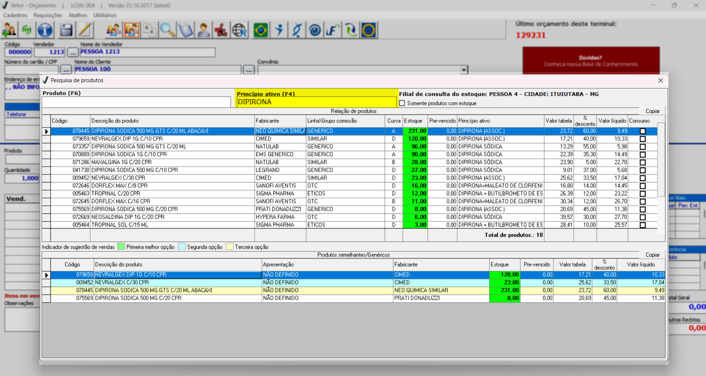
Task: Click the green Primeira melhor opção swatch
Action: coord(121,247)
